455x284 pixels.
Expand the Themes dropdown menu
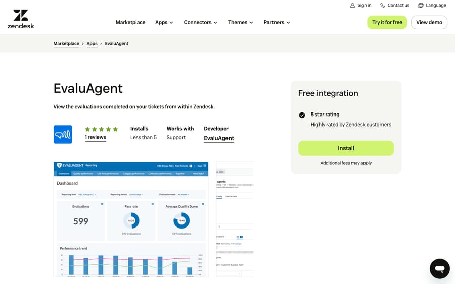point(240,22)
